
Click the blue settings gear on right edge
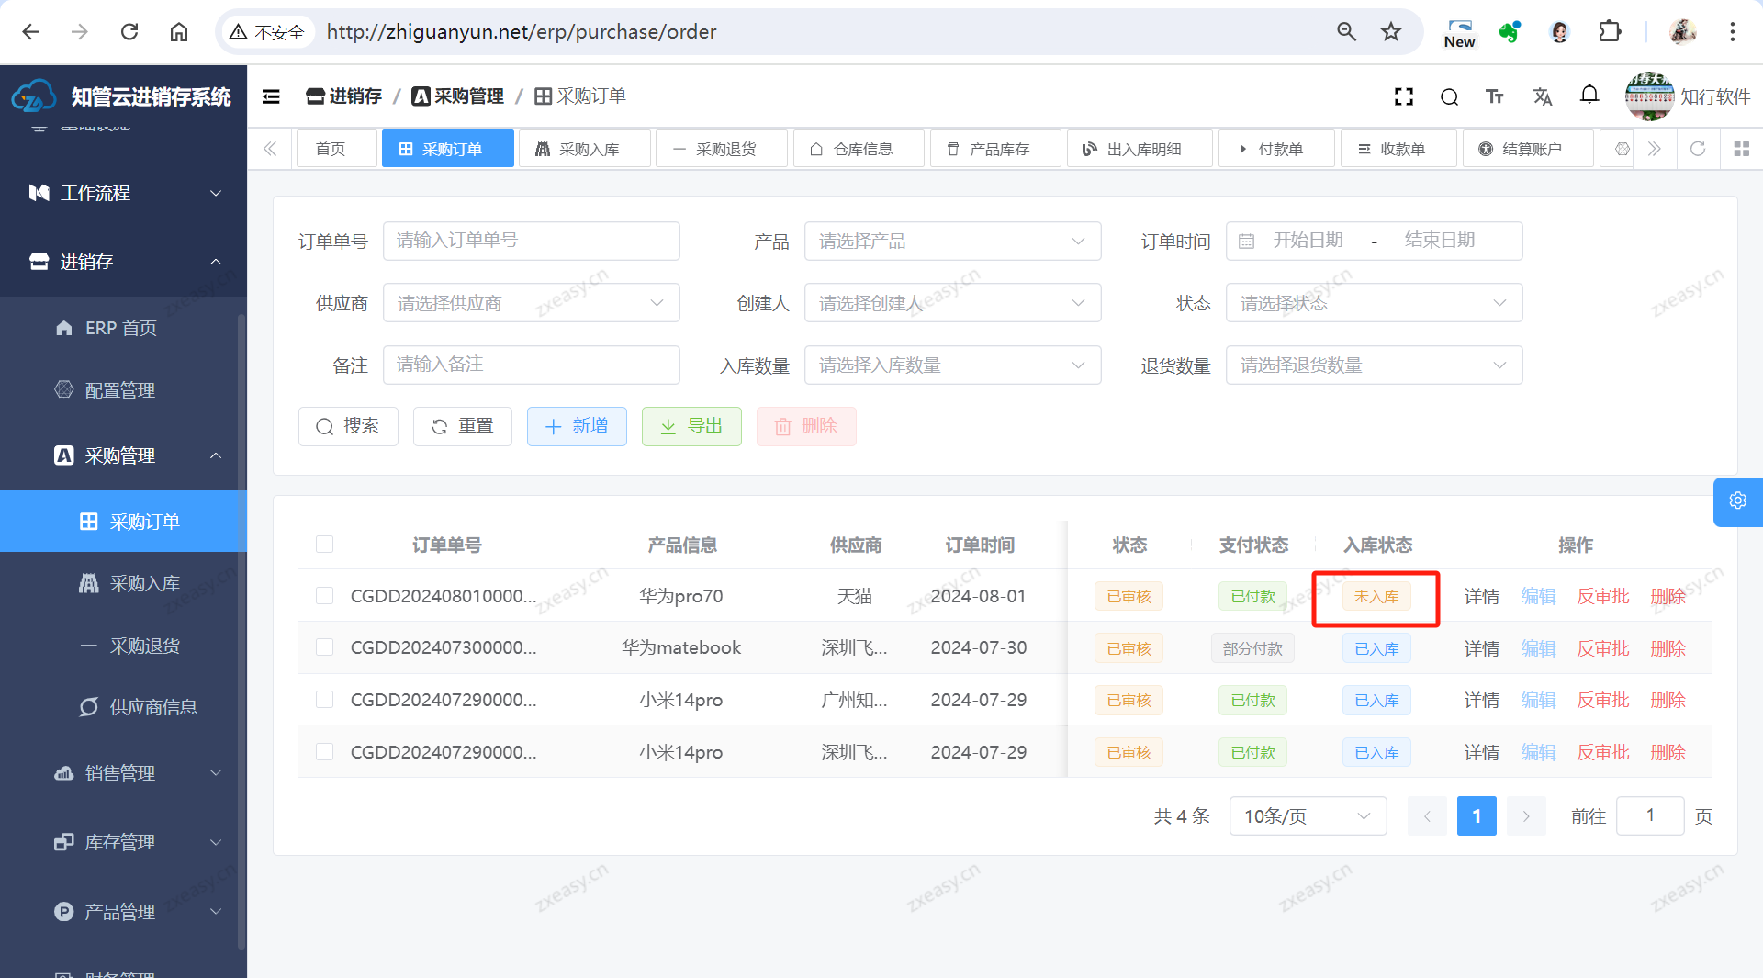(x=1737, y=500)
